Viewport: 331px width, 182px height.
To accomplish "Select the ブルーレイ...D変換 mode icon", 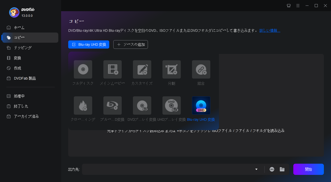I will click(x=113, y=105).
